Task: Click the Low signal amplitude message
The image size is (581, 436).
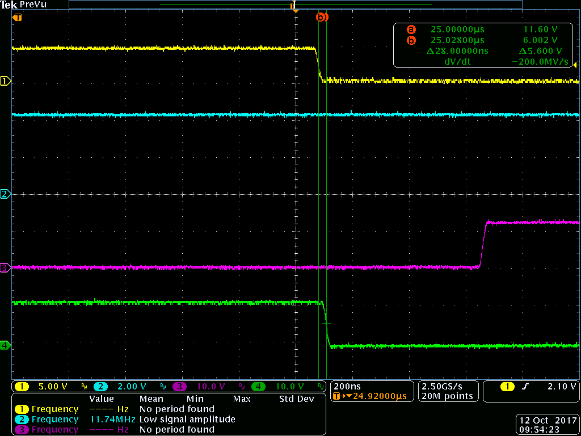Action: pyautogui.click(x=187, y=420)
